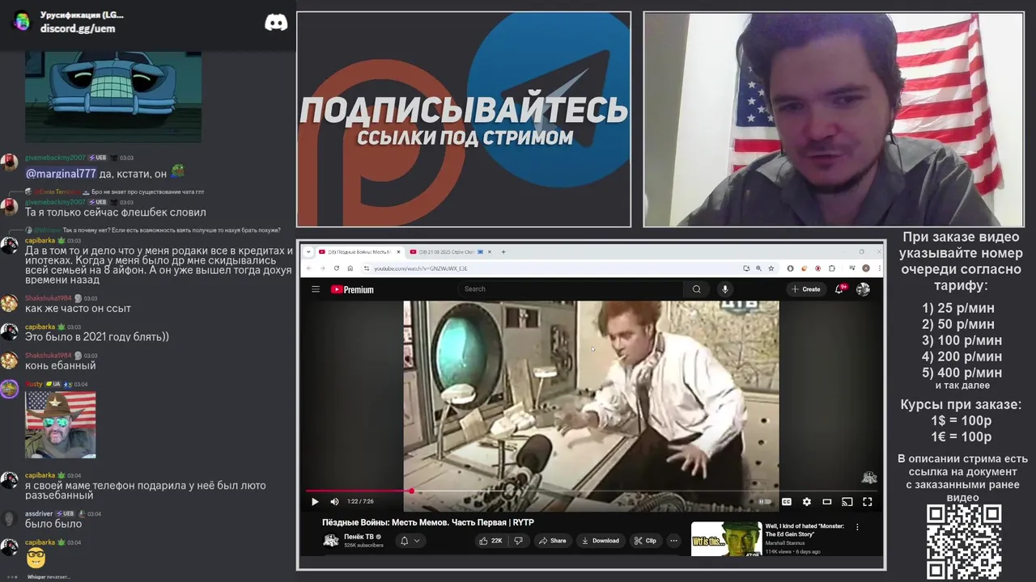Focus the YouTube Search field
The height and width of the screenshot is (582, 1036).
571,289
